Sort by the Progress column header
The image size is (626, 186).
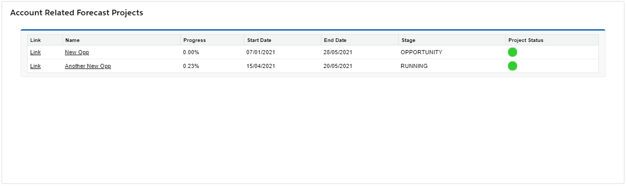coord(213,40)
